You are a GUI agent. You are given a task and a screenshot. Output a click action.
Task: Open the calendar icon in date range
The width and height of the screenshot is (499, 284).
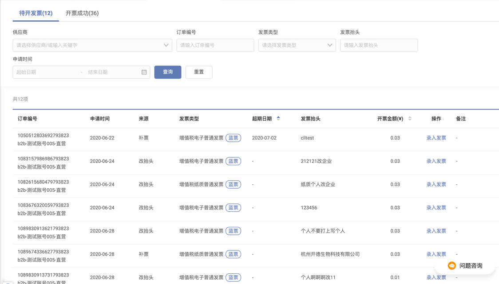click(x=144, y=72)
